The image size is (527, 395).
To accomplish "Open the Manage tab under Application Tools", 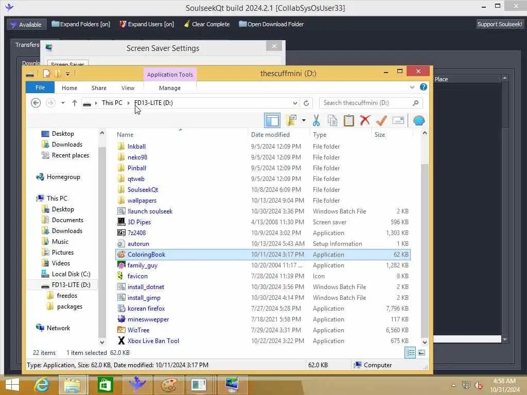I will tap(170, 87).
